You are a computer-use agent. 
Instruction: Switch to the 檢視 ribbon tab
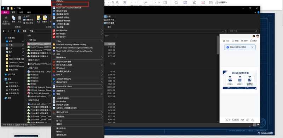(29, 12)
